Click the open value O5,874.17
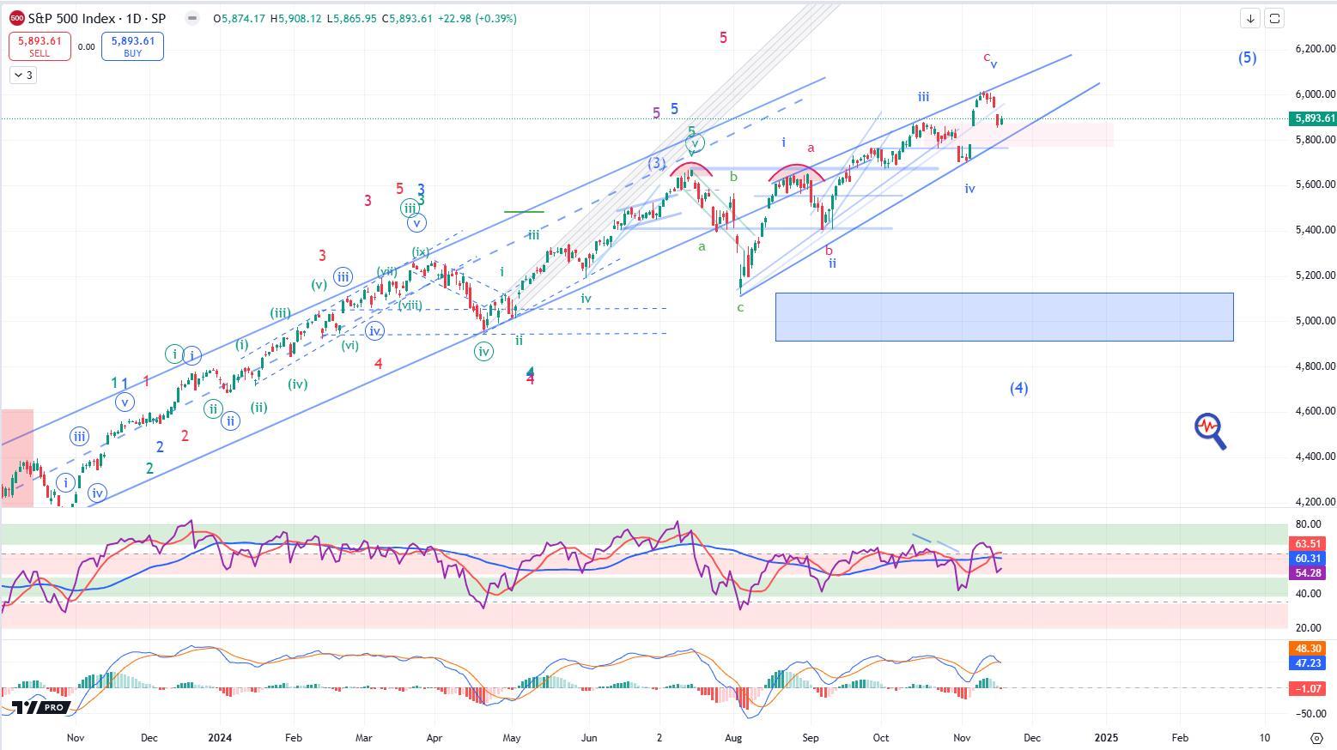1337x750 pixels. tap(240, 18)
